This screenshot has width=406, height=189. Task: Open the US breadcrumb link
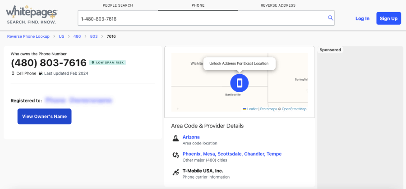tap(61, 36)
